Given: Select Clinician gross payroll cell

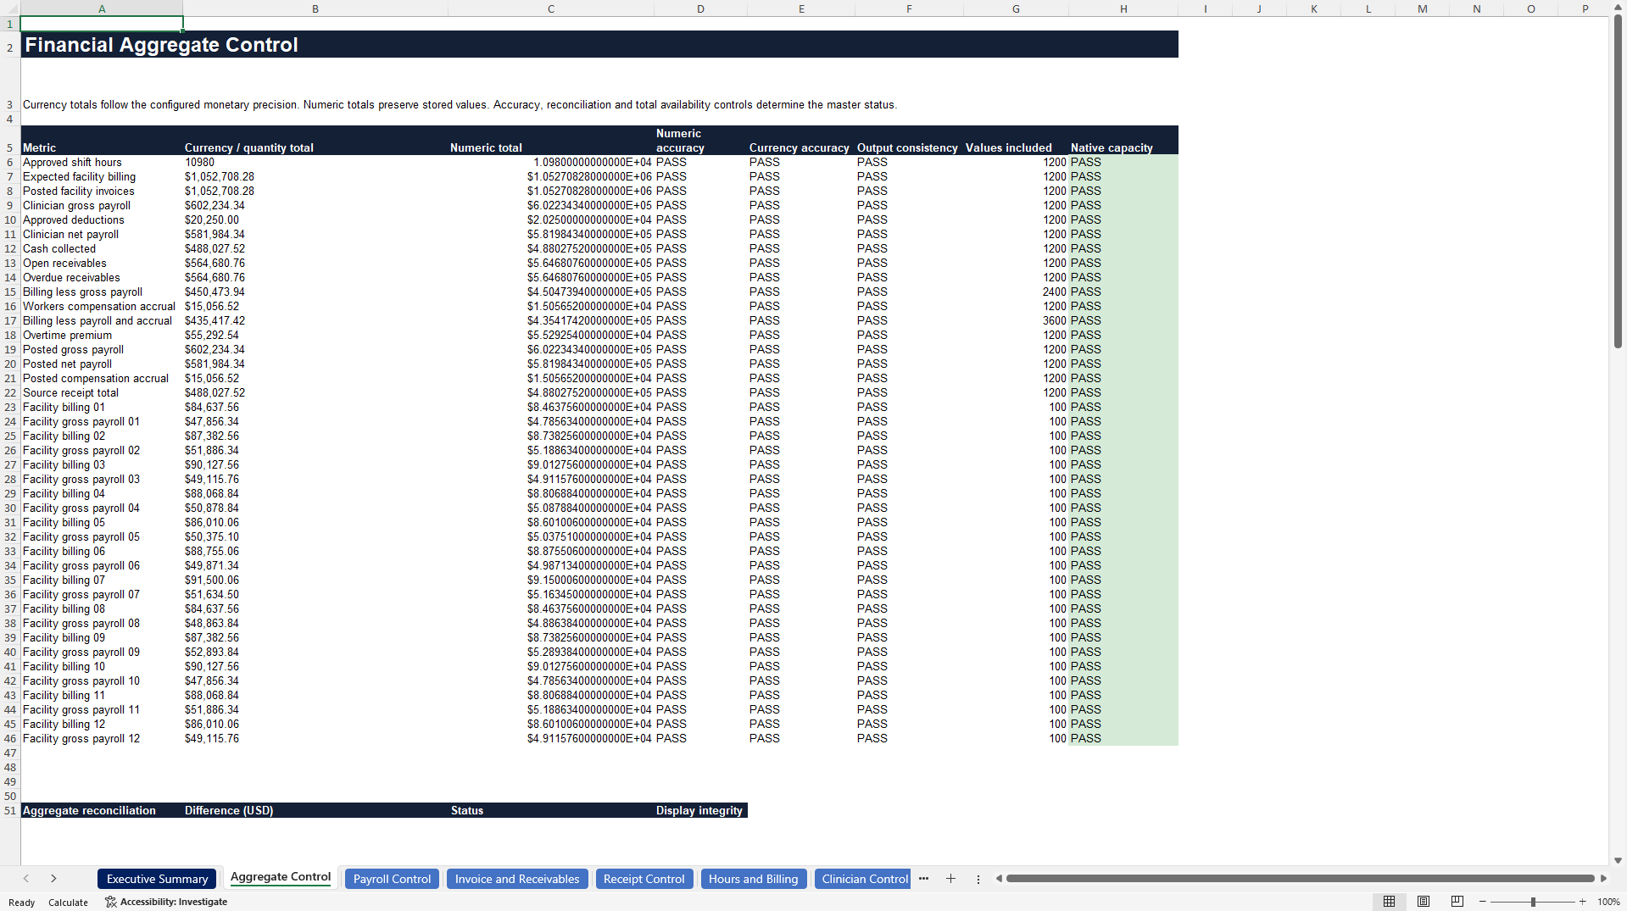Looking at the screenshot, I should (102, 205).
